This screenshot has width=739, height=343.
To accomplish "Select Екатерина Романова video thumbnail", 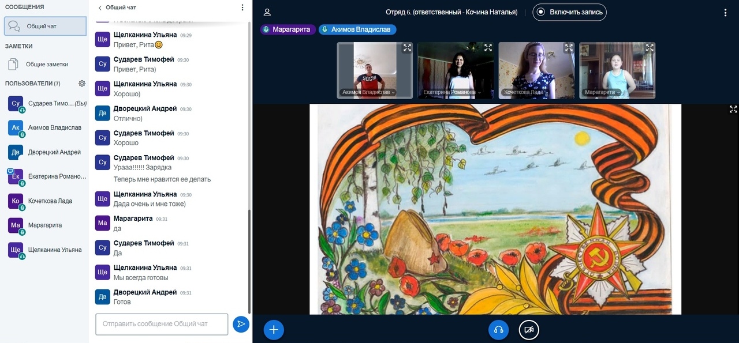I will [456, 70].
